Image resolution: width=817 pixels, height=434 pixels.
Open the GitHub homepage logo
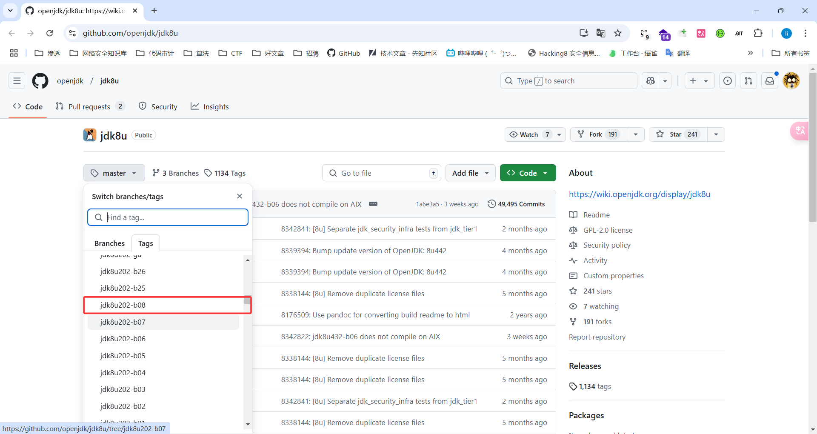coord(40,81)
